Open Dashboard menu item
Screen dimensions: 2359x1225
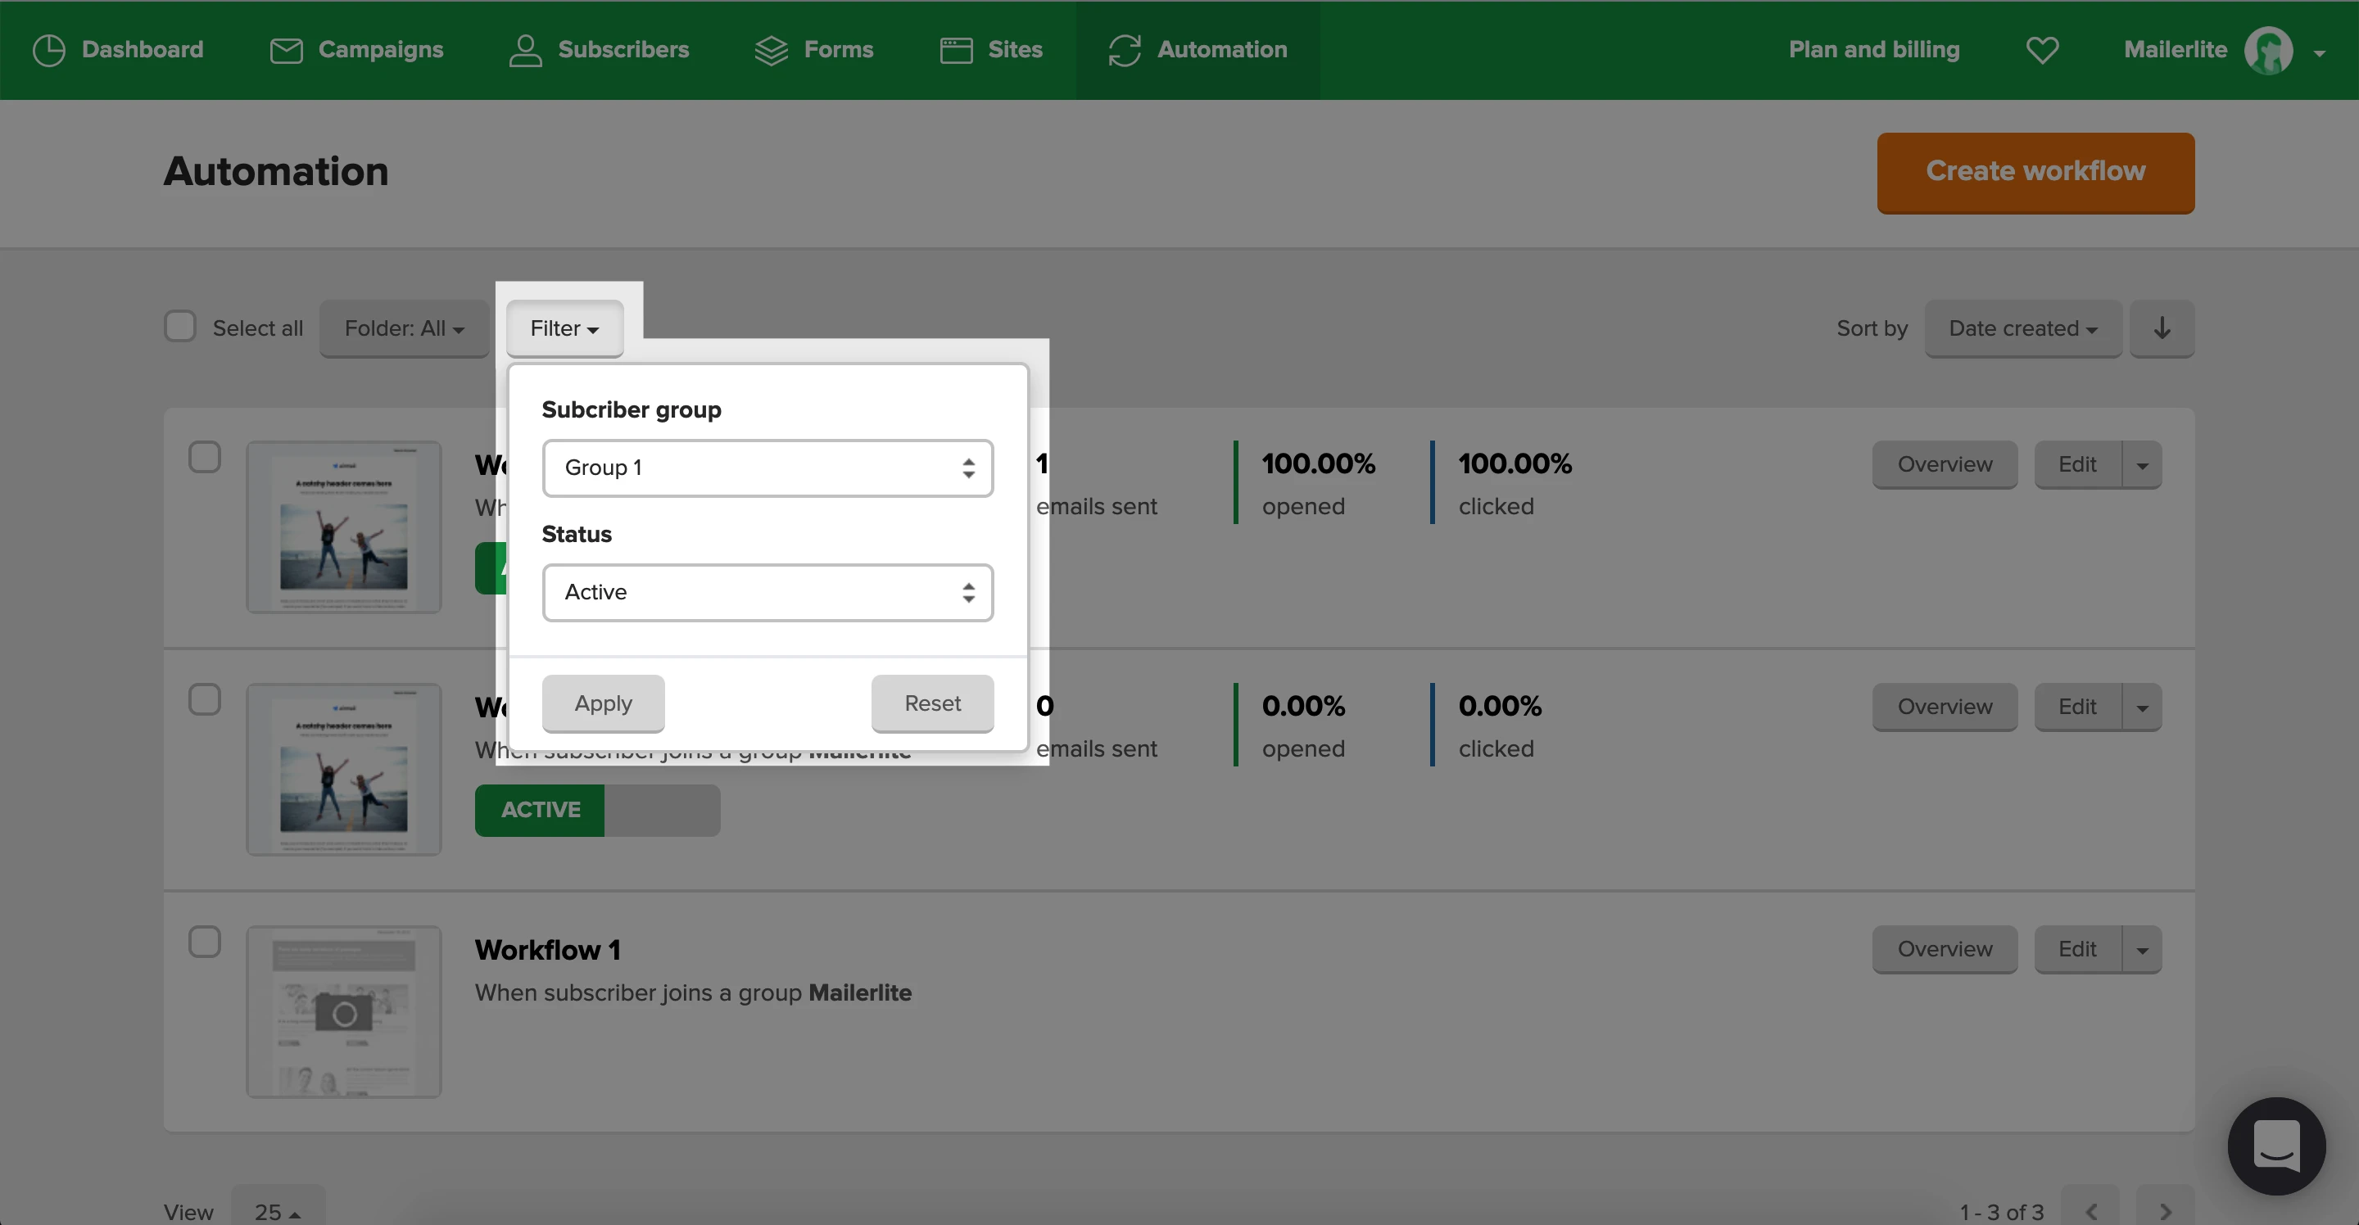[118, 50]
